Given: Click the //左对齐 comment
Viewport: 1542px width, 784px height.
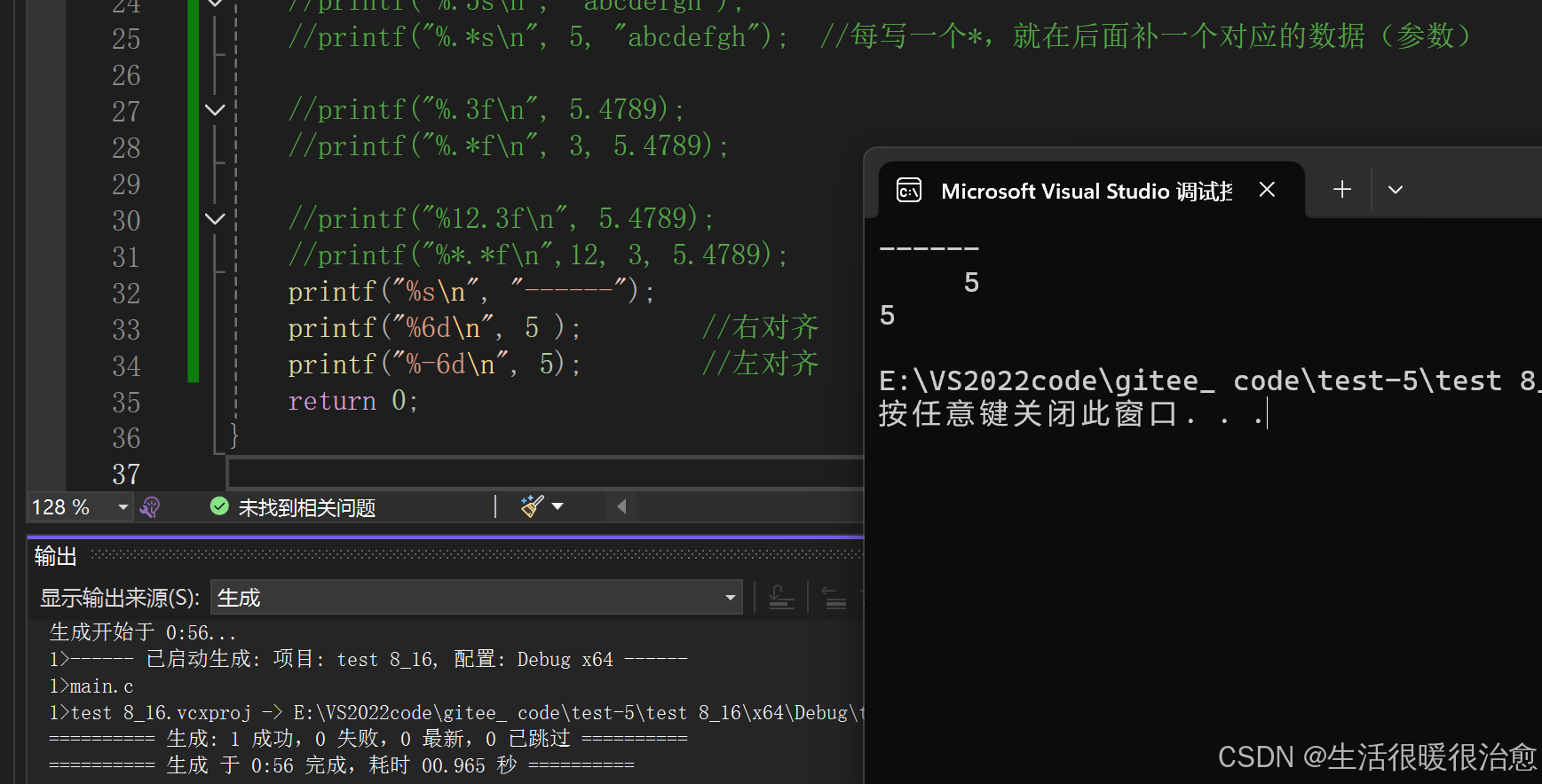Looking at the screenshot, I should click(x=761, y=364).
